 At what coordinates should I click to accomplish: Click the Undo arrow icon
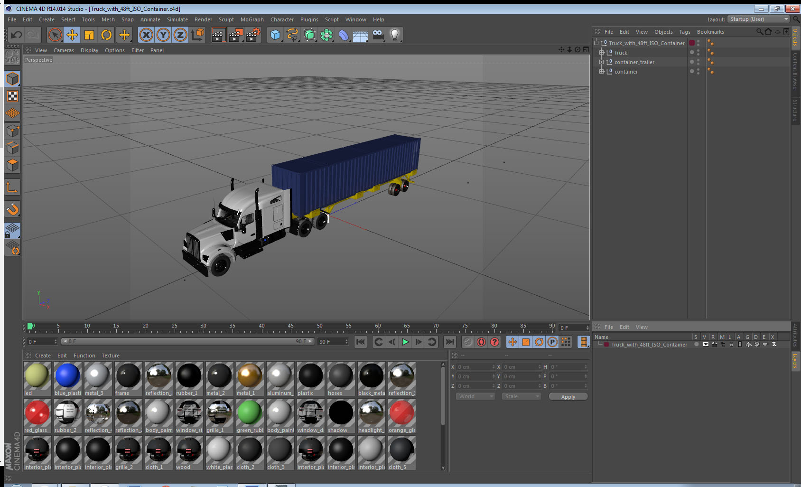[x=16, y=35]
